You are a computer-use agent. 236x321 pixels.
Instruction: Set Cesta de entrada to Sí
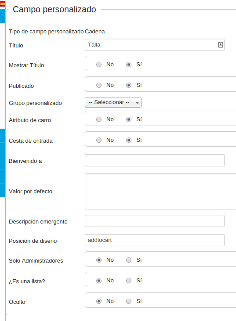pos(129,140)
